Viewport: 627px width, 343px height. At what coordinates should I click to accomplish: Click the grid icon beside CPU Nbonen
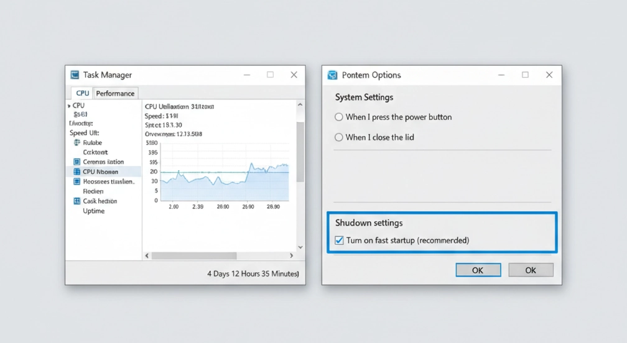77,171
